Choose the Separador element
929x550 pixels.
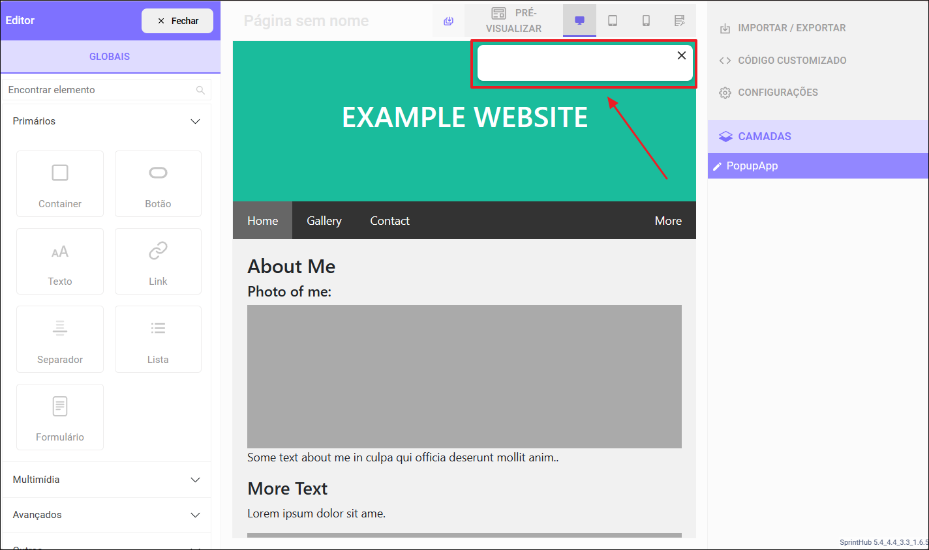[60, 339]
